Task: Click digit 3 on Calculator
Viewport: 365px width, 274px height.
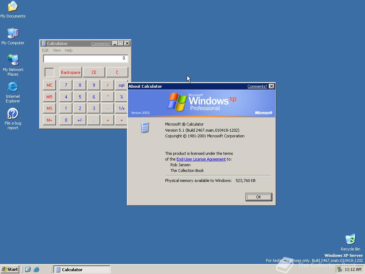Action: 94,108
